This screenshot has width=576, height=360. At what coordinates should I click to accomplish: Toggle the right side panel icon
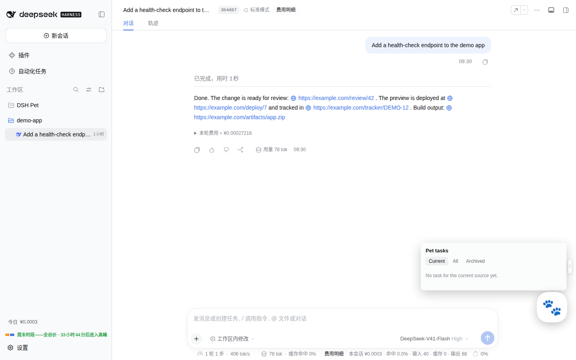pyautogui.click(x=566, y=10)
